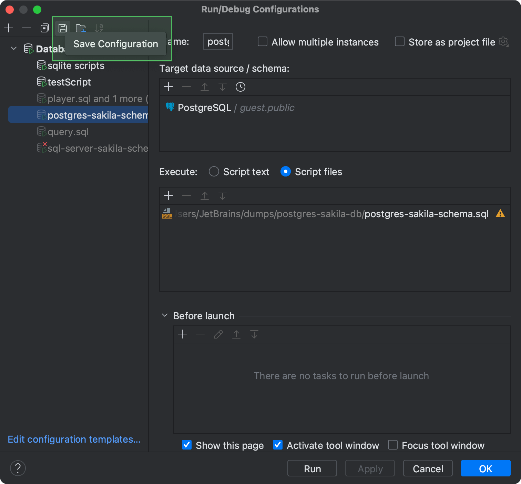
Task: Add a new run configuration
Action: [x=9, y=28]
